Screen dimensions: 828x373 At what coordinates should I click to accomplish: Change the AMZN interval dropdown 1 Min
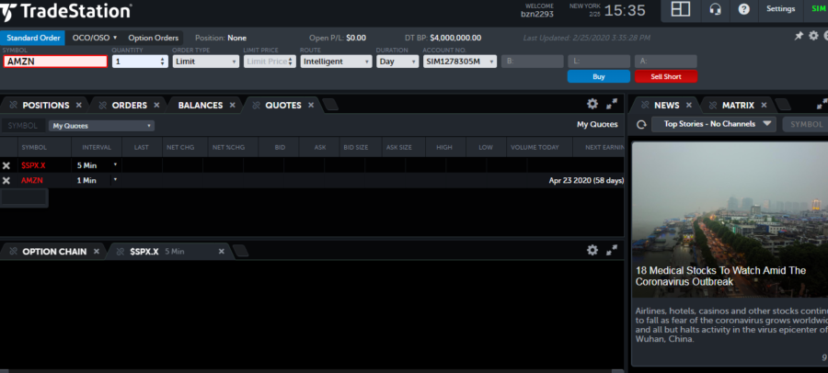[x=97, y=180]
